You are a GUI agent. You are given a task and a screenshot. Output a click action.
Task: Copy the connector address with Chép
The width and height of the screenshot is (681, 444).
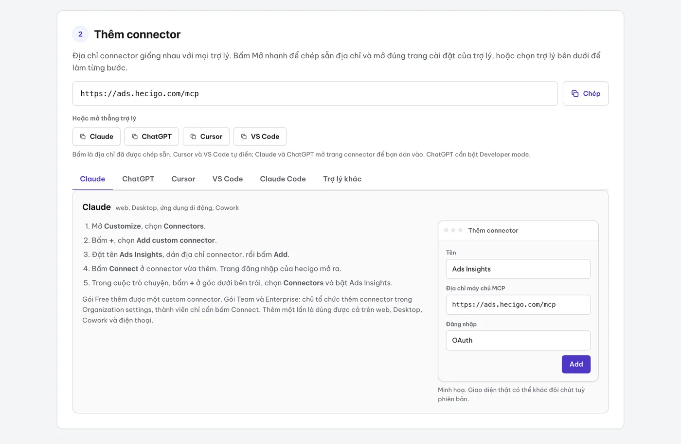point(586,93)
